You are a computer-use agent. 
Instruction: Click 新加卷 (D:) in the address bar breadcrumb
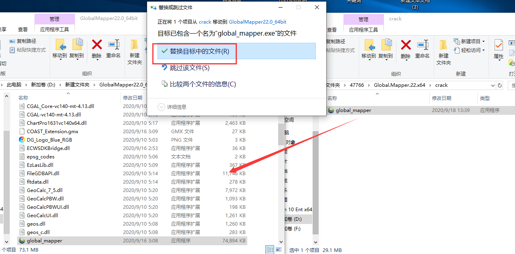coord(43,85)
